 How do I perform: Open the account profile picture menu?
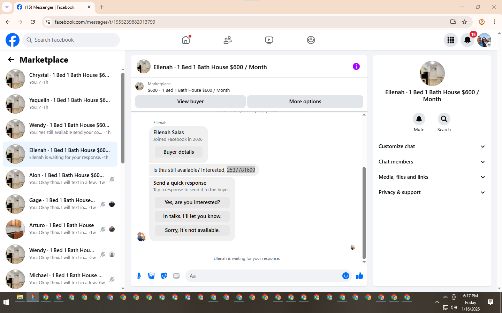[x=484, y=40]
